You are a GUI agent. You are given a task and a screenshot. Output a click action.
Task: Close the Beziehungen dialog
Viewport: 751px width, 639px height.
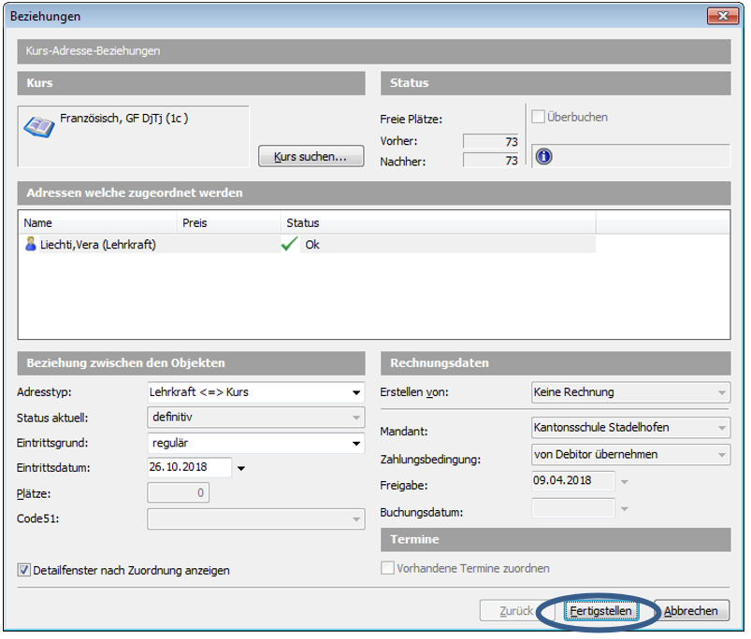[x=723, y=16]
